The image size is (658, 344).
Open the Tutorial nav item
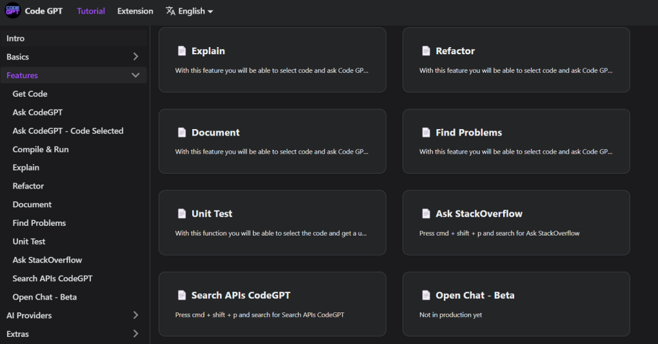(91, 11)
